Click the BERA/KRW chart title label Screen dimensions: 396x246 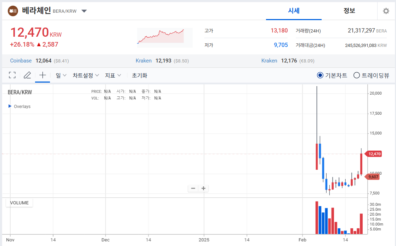point(20,92)
